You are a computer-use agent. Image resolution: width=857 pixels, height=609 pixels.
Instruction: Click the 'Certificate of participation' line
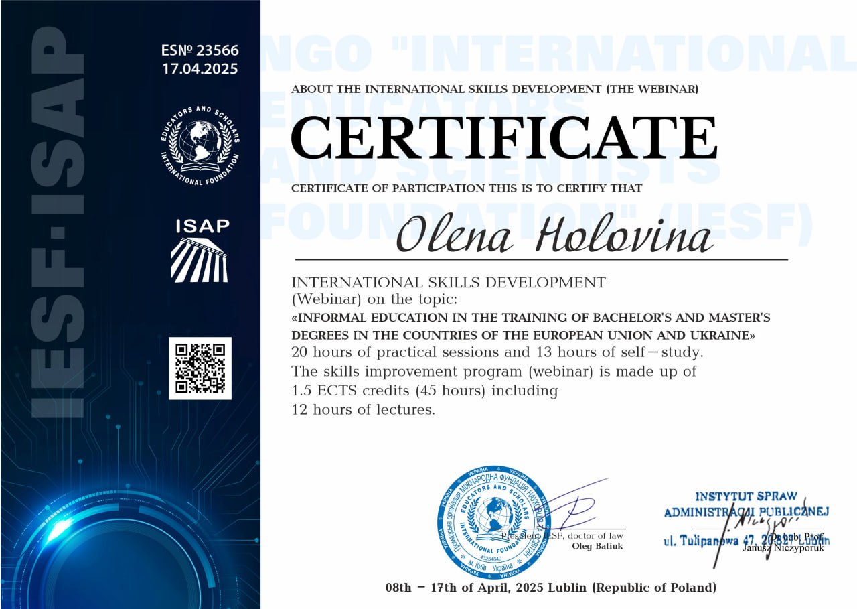(x=467, y=188)
